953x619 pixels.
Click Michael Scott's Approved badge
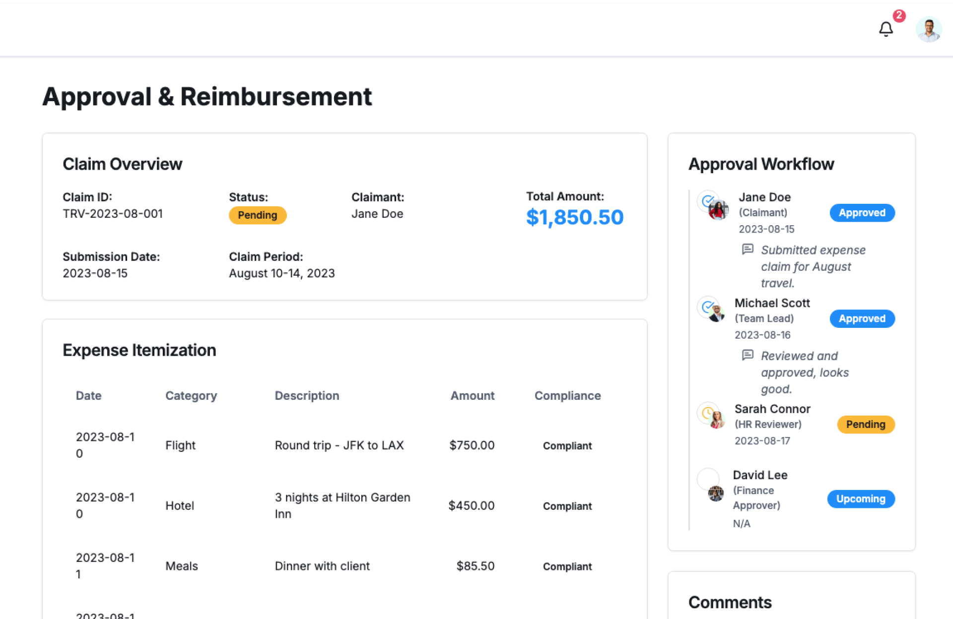point(862,318)
